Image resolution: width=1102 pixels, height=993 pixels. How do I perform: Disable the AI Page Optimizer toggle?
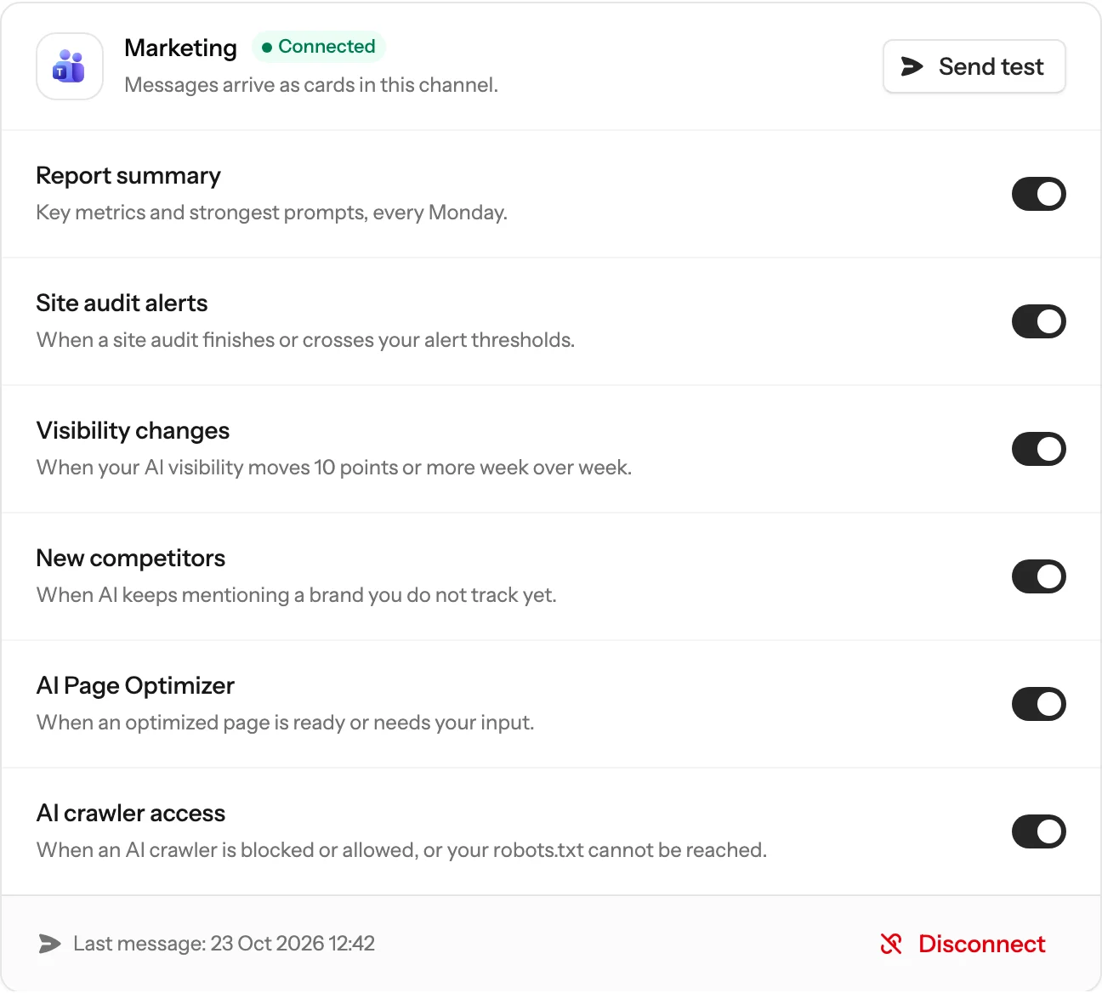(x=1039, y=704)
